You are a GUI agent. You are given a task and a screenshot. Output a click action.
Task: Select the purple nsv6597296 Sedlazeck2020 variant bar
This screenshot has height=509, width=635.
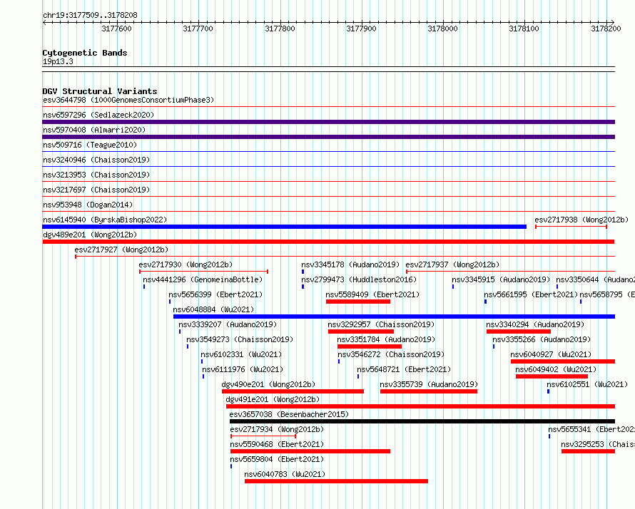pos(328,122)
